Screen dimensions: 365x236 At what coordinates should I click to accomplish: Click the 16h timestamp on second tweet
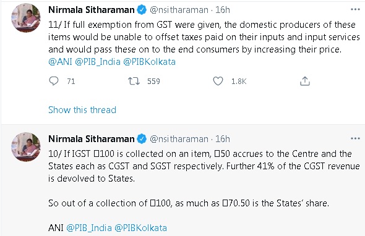click(223, 139)
